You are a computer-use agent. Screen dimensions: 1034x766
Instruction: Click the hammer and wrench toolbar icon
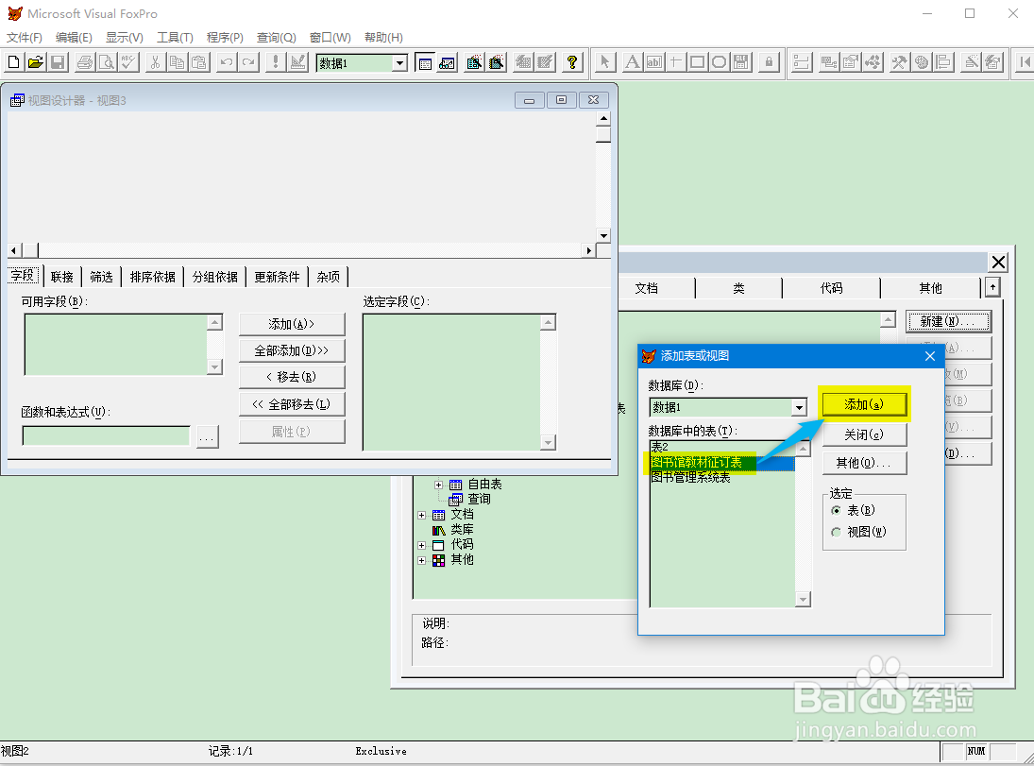point(899,62)
